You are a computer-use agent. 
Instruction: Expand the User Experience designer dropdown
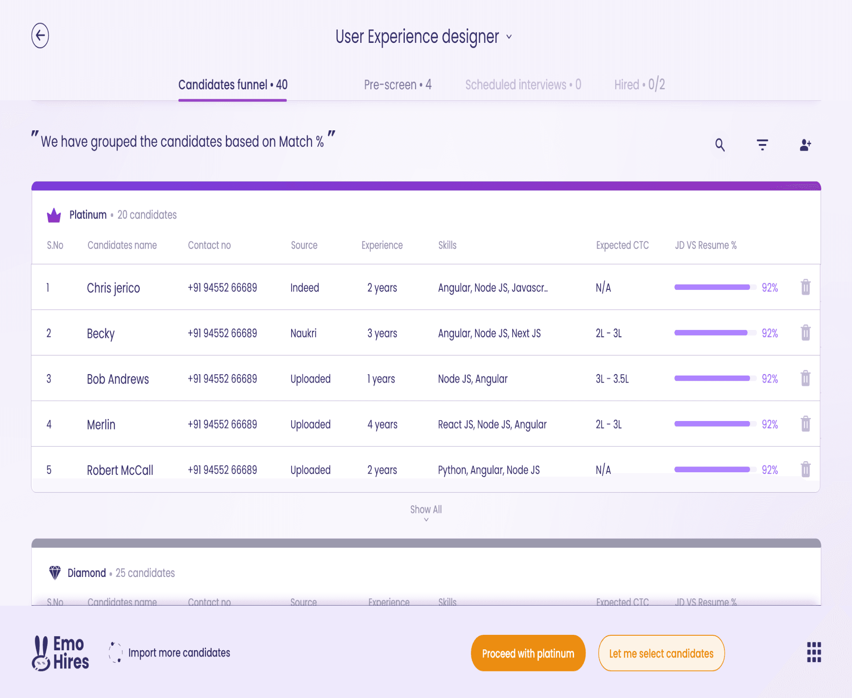(510, 37)
